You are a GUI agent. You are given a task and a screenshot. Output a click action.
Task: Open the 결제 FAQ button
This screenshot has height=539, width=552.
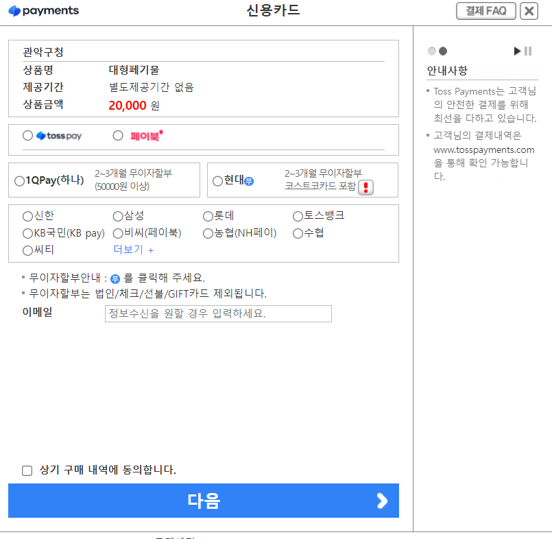pos(485,11)
